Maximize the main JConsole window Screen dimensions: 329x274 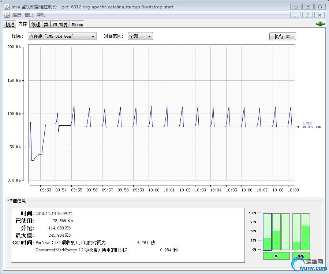[308, 7]
